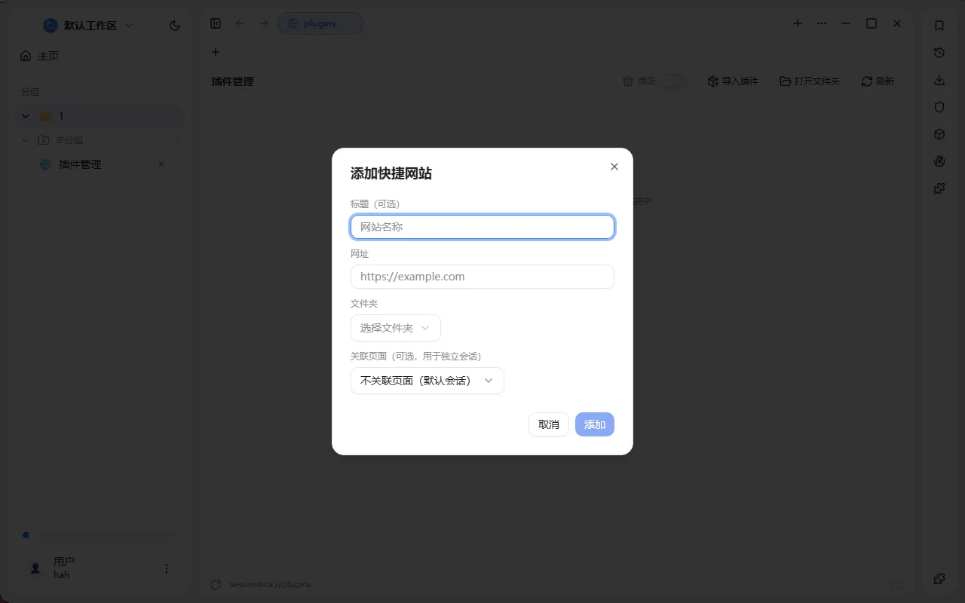965x603 pixels.
Task: Click the 未分组 folder-x icon
Action: pyautogui.click(x=44, y=140)
